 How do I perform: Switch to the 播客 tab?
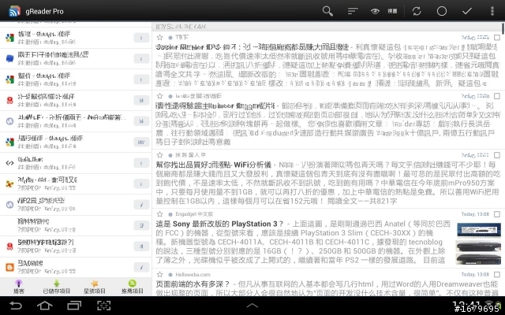click(19, 287)
